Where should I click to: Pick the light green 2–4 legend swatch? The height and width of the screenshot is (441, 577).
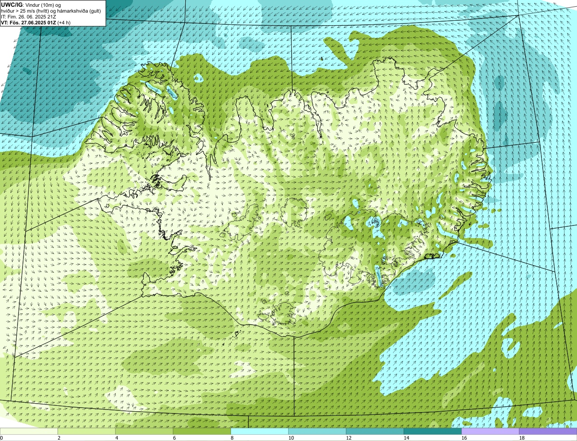87,431
